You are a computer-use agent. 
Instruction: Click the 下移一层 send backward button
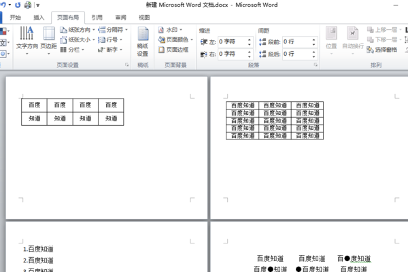pos(384,40)
